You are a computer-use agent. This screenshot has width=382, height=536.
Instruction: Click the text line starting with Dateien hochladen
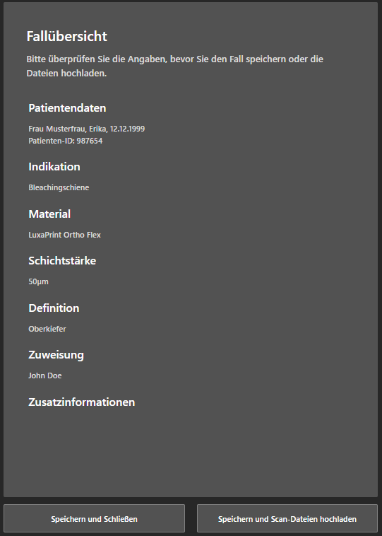point(66,73)
